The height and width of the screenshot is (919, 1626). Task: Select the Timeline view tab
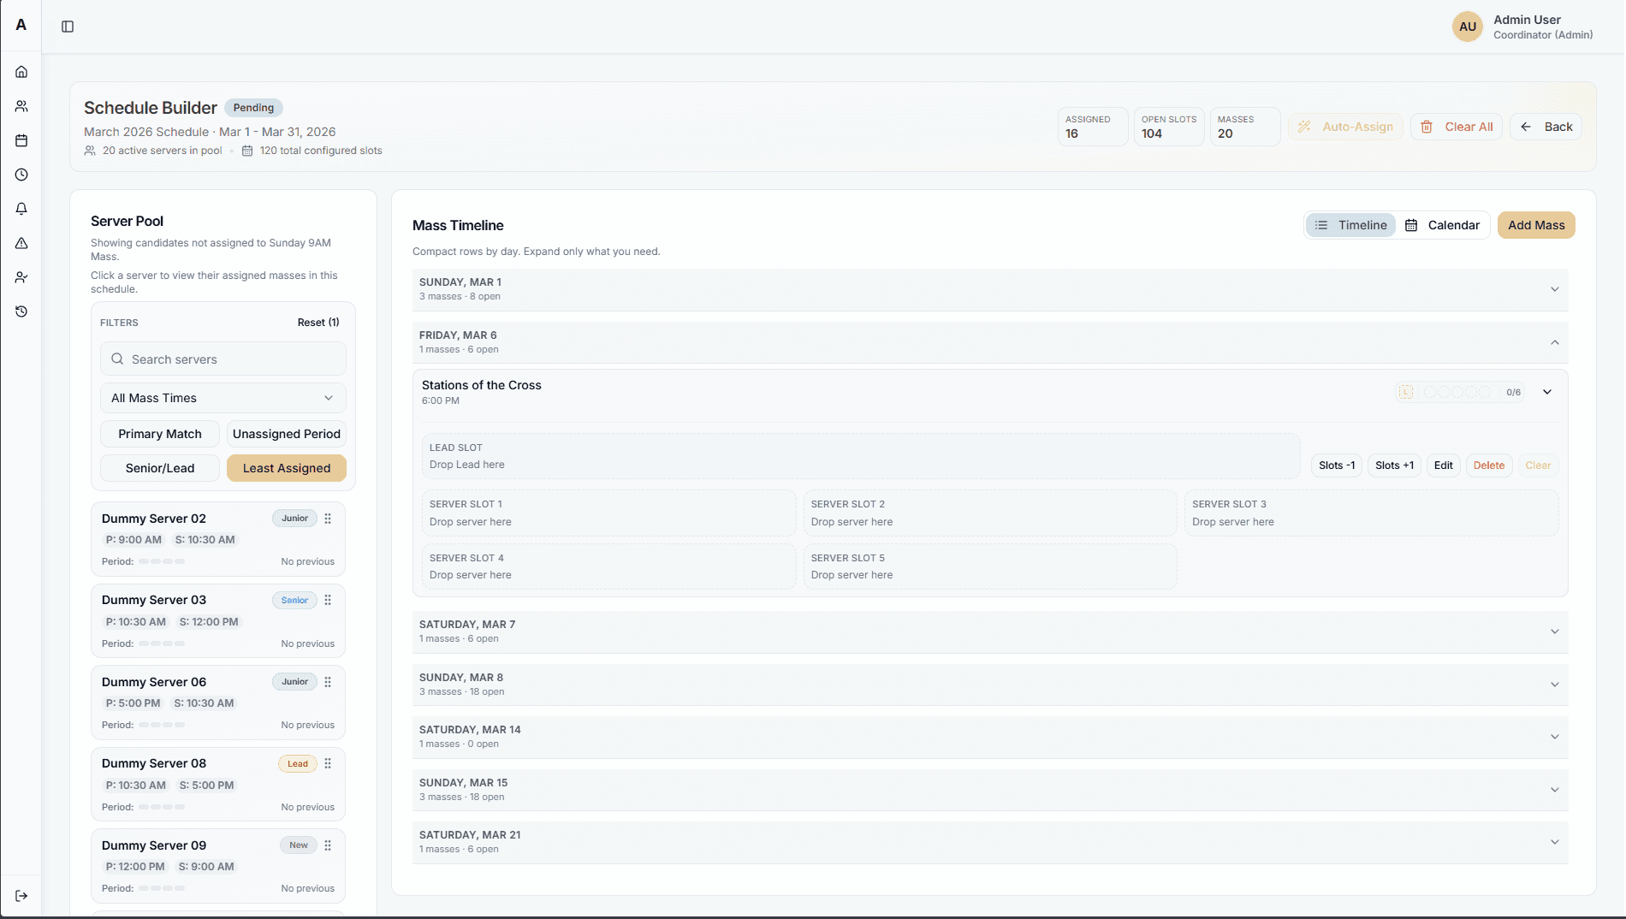[1350, 225]
